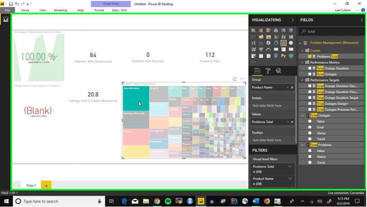367x207 pixels.
Task: Select the Matrix visualization
Action: pos(268,56)
